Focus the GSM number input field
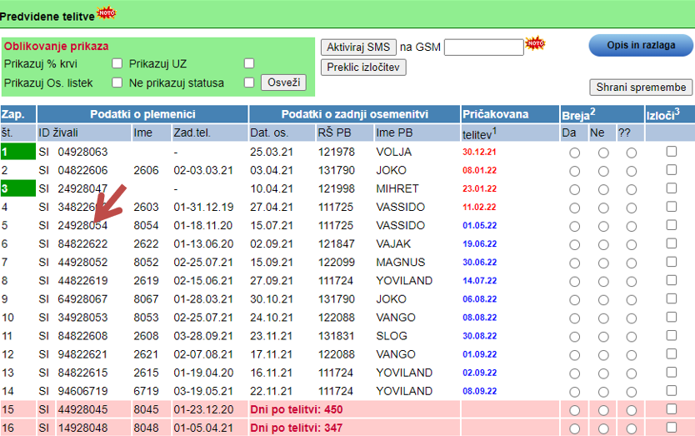This screenshot has width=695, height=436. pos(483,48)
